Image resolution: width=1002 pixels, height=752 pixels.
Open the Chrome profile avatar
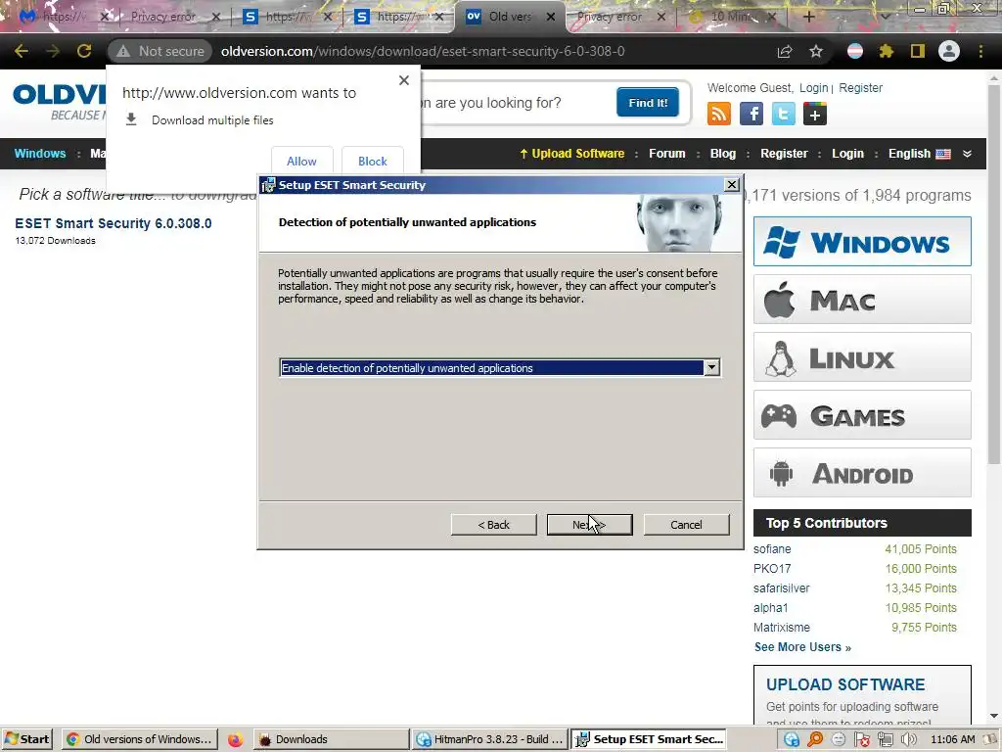(949, 51)
